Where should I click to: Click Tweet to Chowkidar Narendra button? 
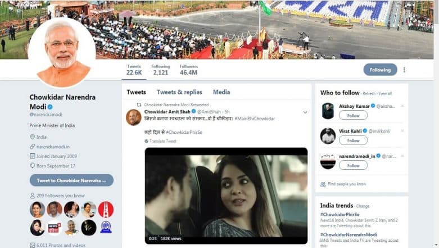(71, 180)
